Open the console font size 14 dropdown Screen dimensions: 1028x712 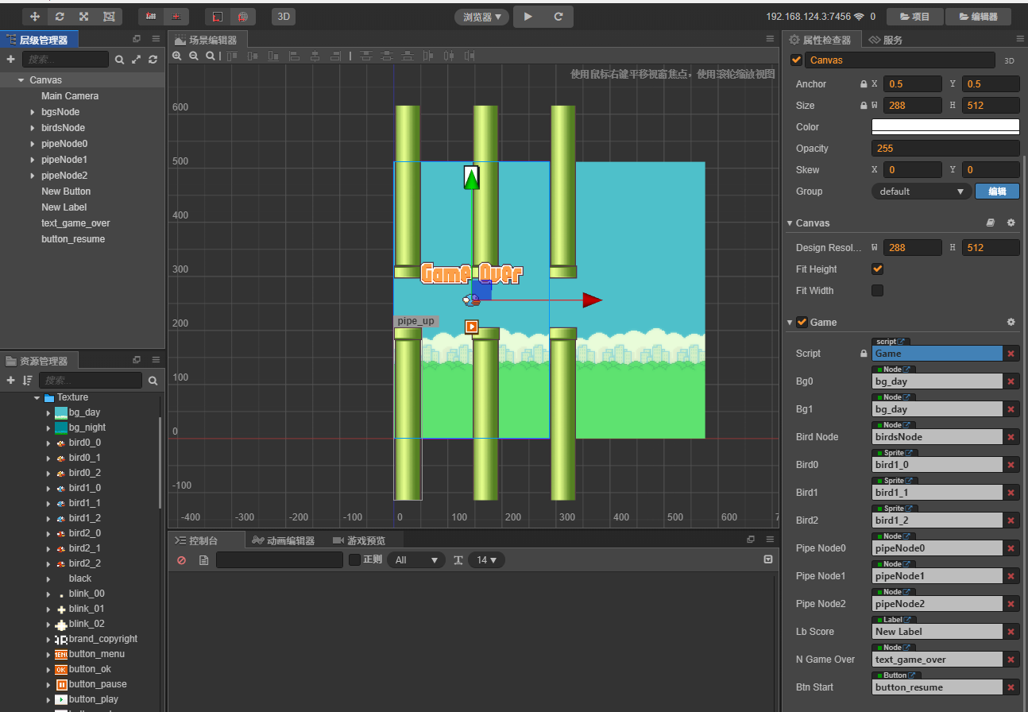click(x=486, y=560)
